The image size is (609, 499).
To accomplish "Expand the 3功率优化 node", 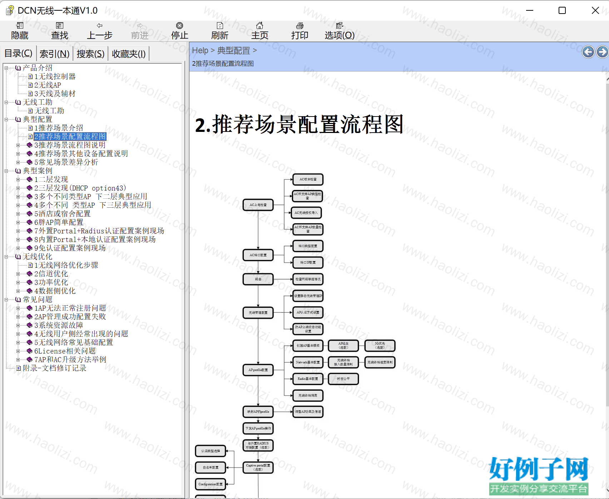I will point(18,282).
